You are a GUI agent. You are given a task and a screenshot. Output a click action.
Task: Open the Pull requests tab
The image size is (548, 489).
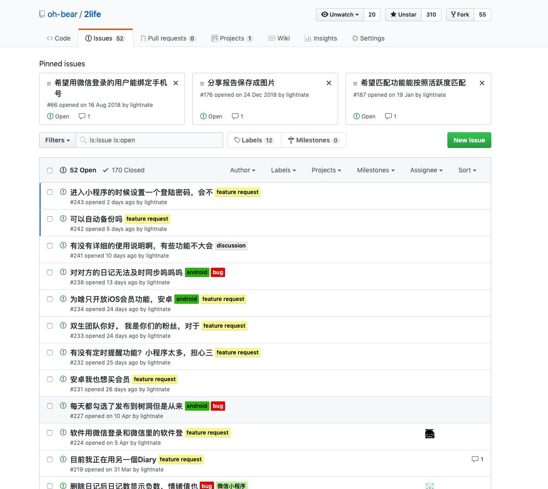pyautogui.click(x=168, y=38)
